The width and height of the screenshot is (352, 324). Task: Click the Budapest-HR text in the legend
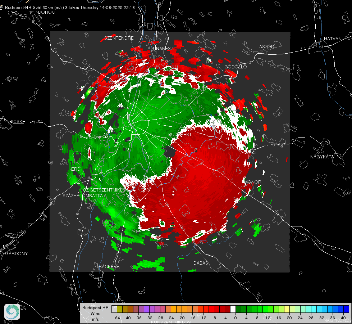pyautogui.click(x=95, y=307)
